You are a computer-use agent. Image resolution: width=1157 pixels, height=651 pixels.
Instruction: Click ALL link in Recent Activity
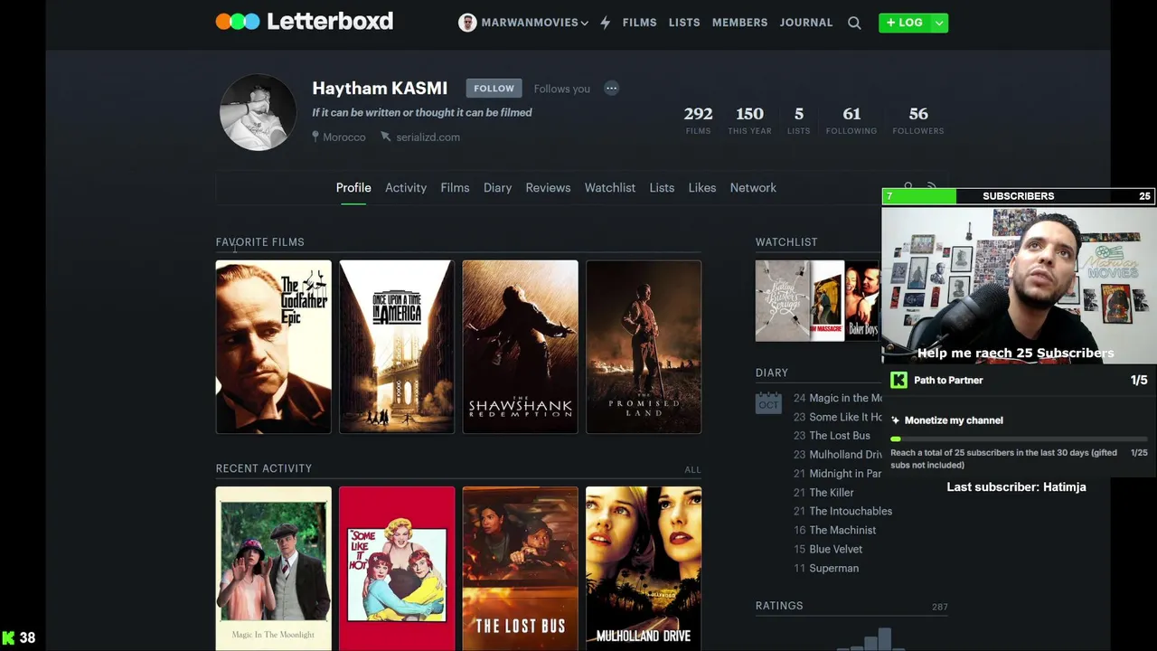692,469
